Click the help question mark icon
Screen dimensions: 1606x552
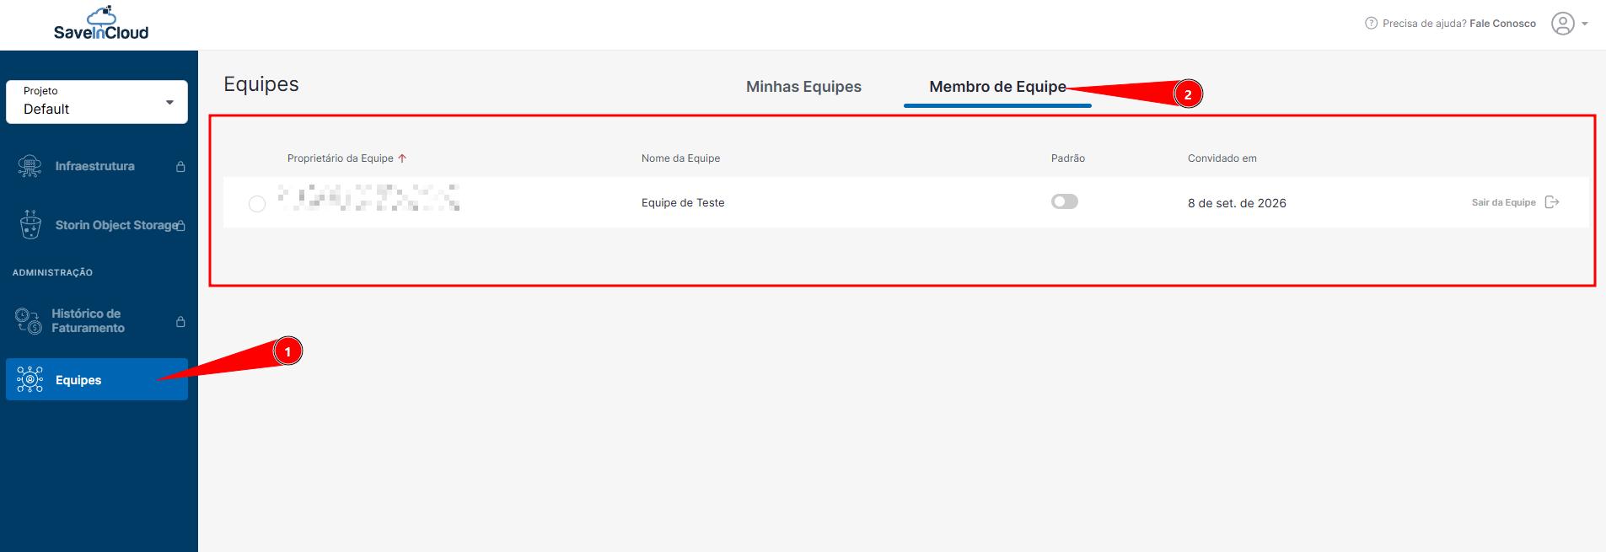pyautogui.click(x=1371, y=24)
